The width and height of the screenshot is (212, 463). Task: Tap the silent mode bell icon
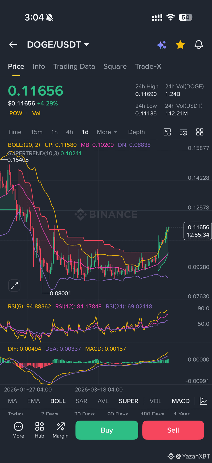[x=50, y=17]
